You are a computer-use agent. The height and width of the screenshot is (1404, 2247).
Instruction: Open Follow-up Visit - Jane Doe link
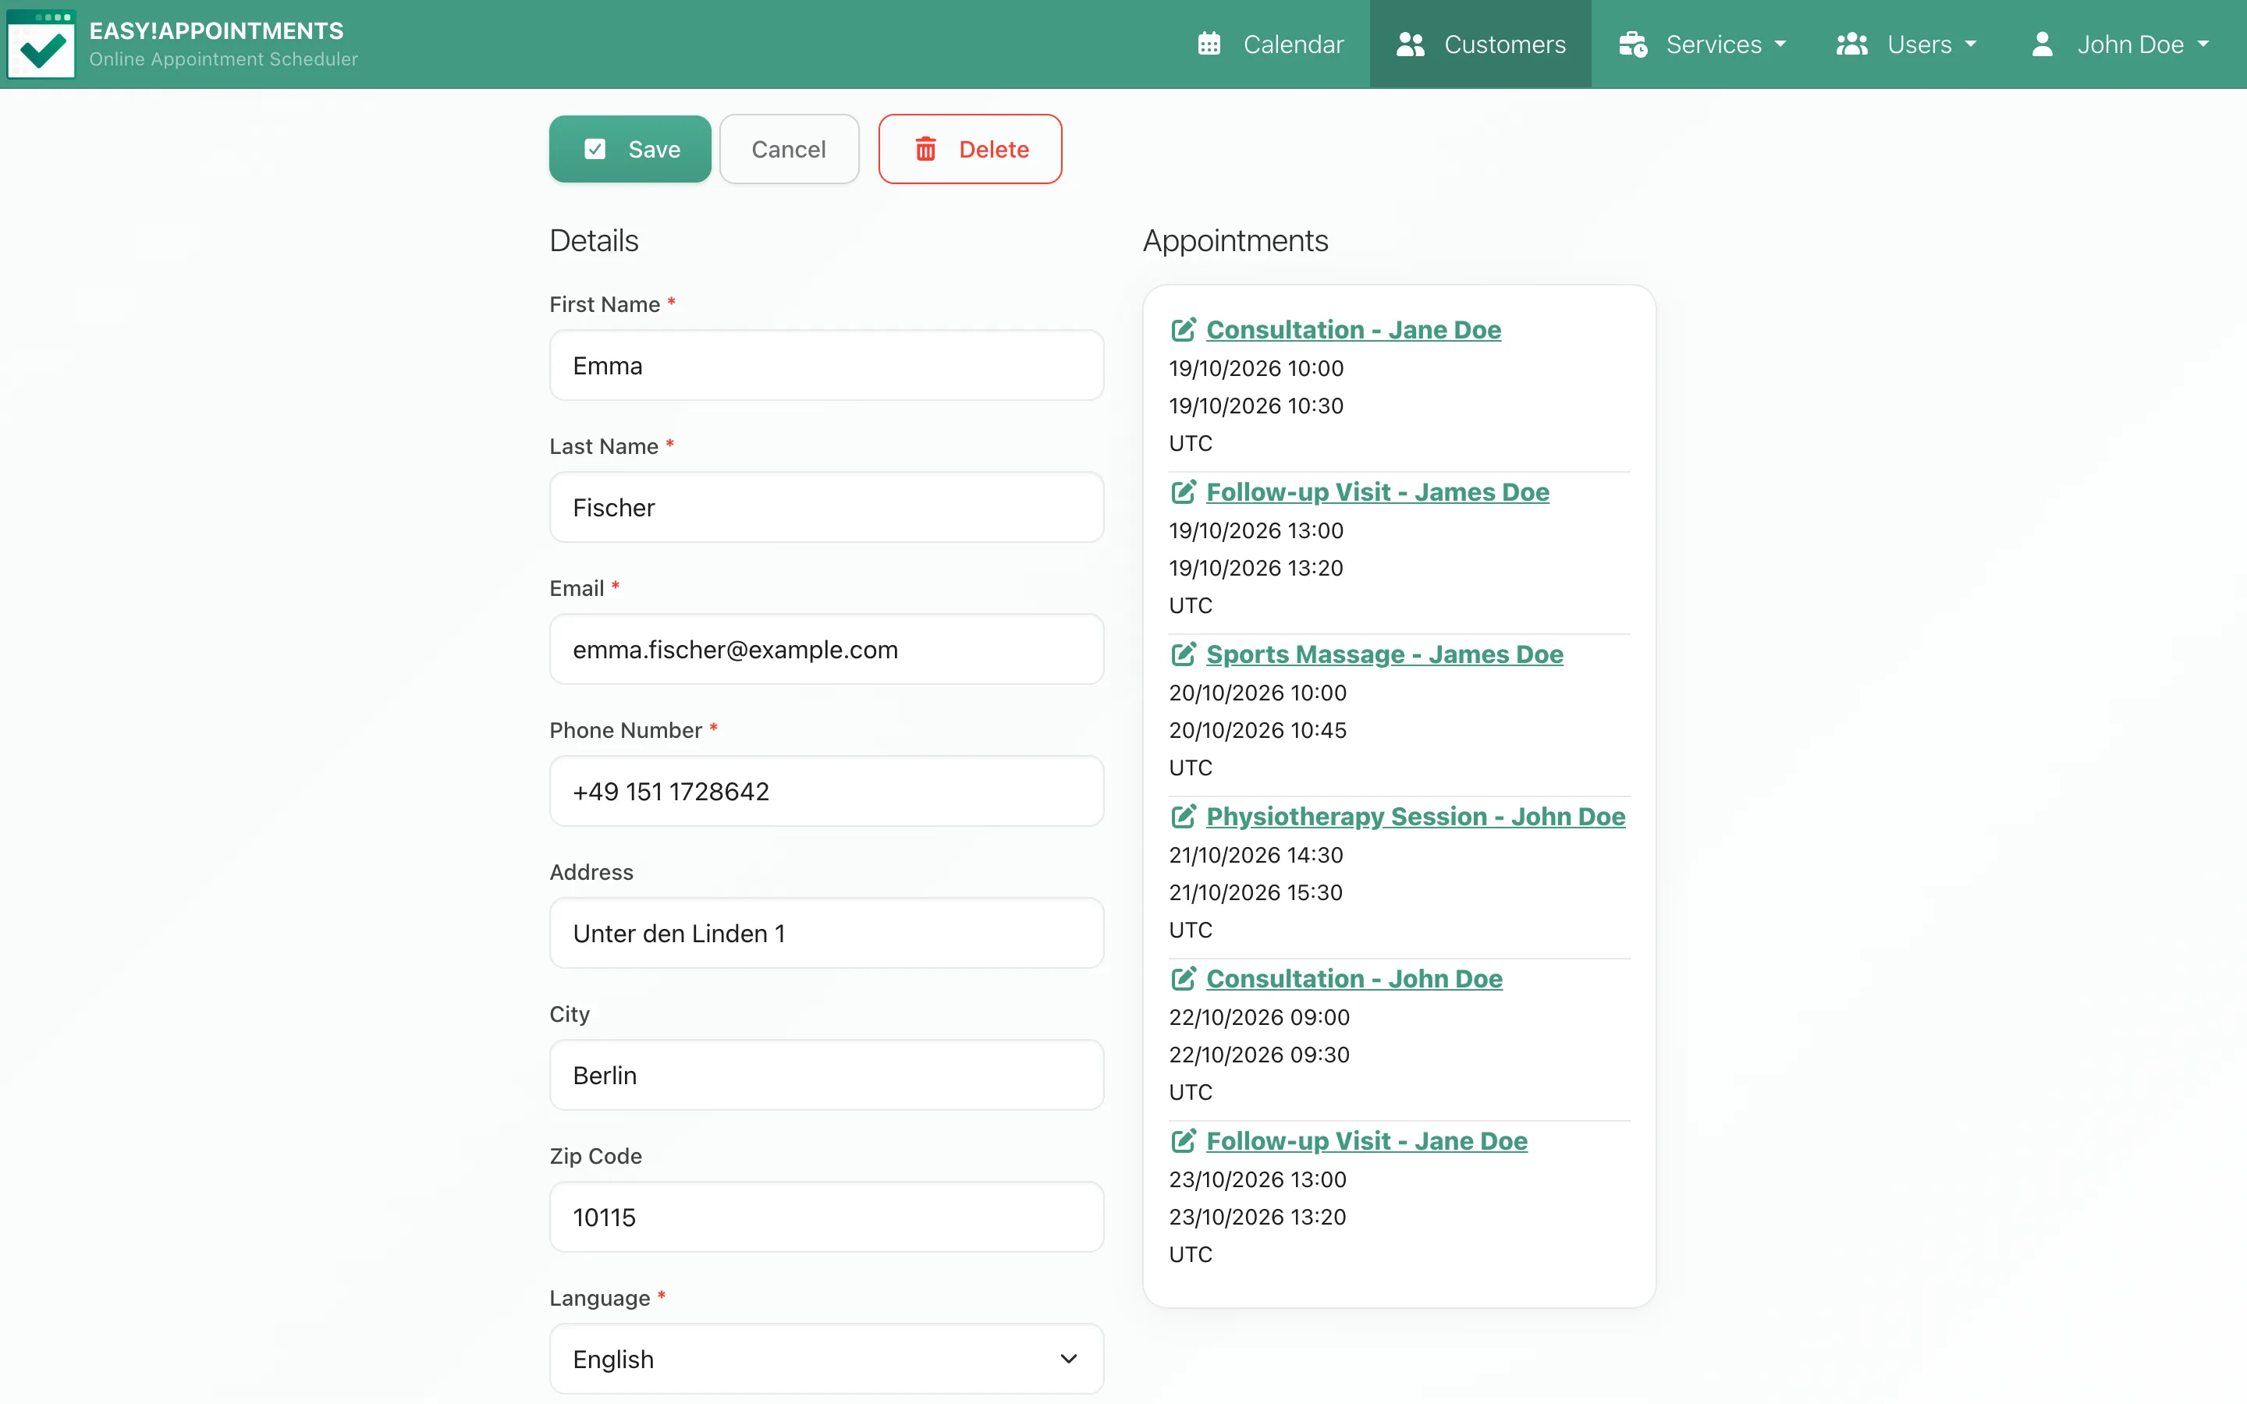[x=1367, y=1140]
